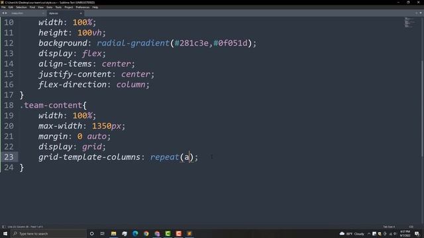424x238 pixels.
Task: Click the Line 23 Column status text
Action: [x=25, y=227]
